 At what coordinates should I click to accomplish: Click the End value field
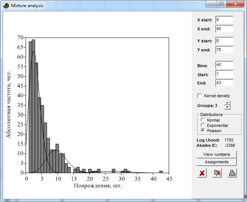pyautogui.click(x=224, y=83)
